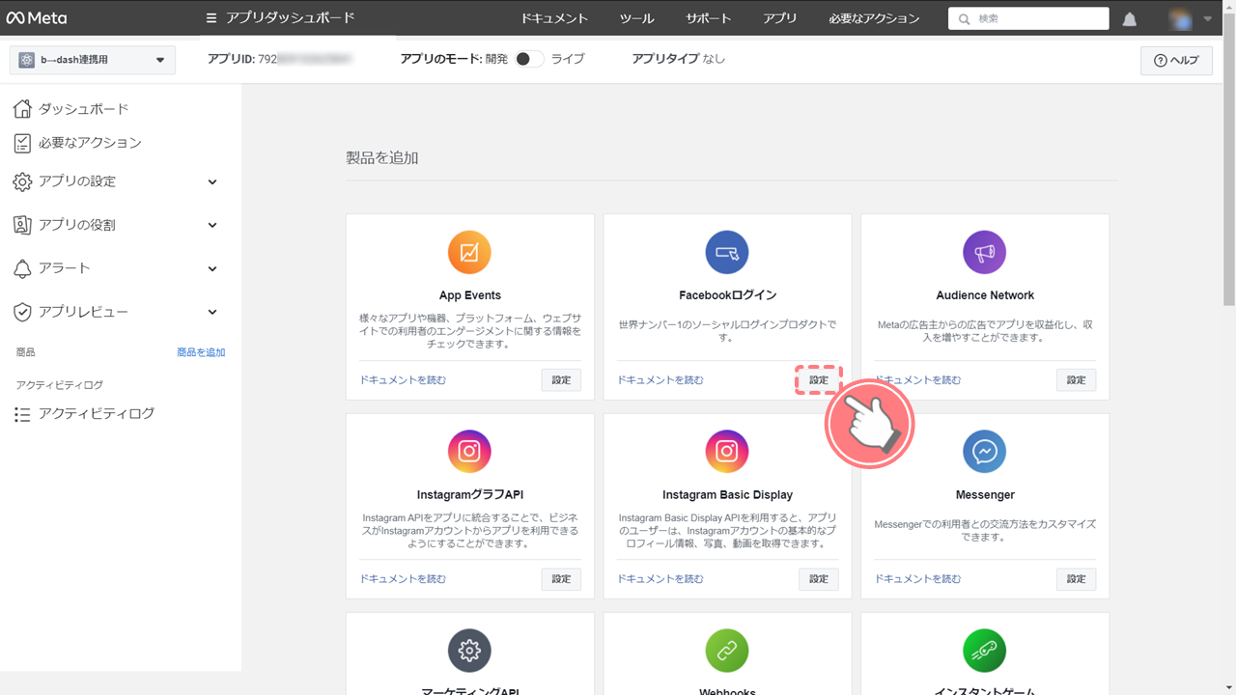Viewport: 1236px width, 695px height.
Task: Click into the 検索 search field
Action: pyautogui.click(x=1028, y=18)
